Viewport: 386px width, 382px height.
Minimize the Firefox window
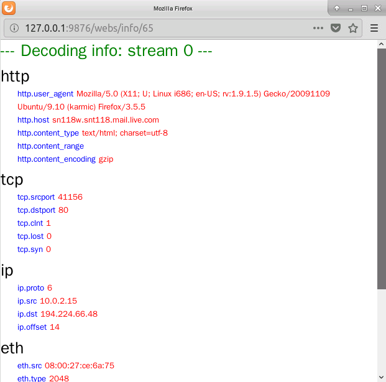coord(351,9)
